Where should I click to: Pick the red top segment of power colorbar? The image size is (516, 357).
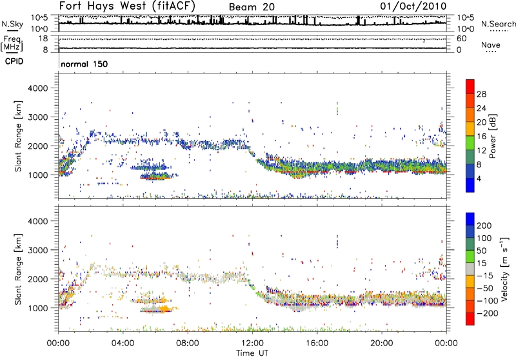click(470, 87)
